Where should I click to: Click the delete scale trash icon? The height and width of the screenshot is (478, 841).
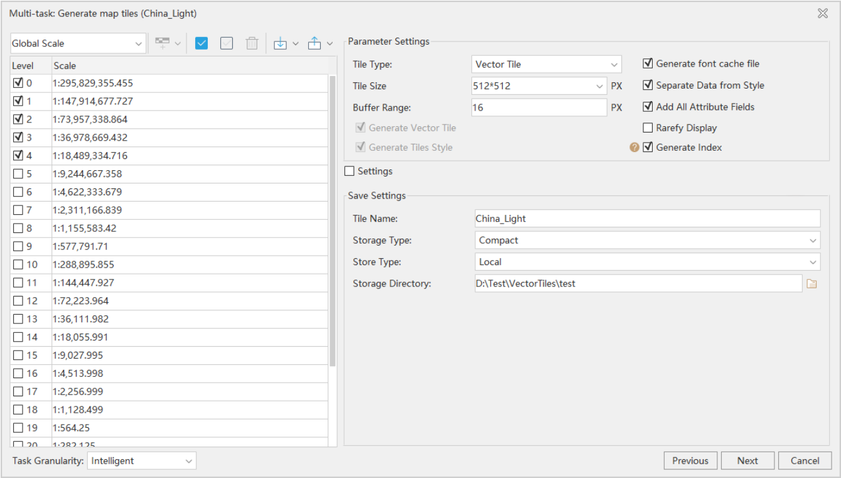click(x=252, y=43)
